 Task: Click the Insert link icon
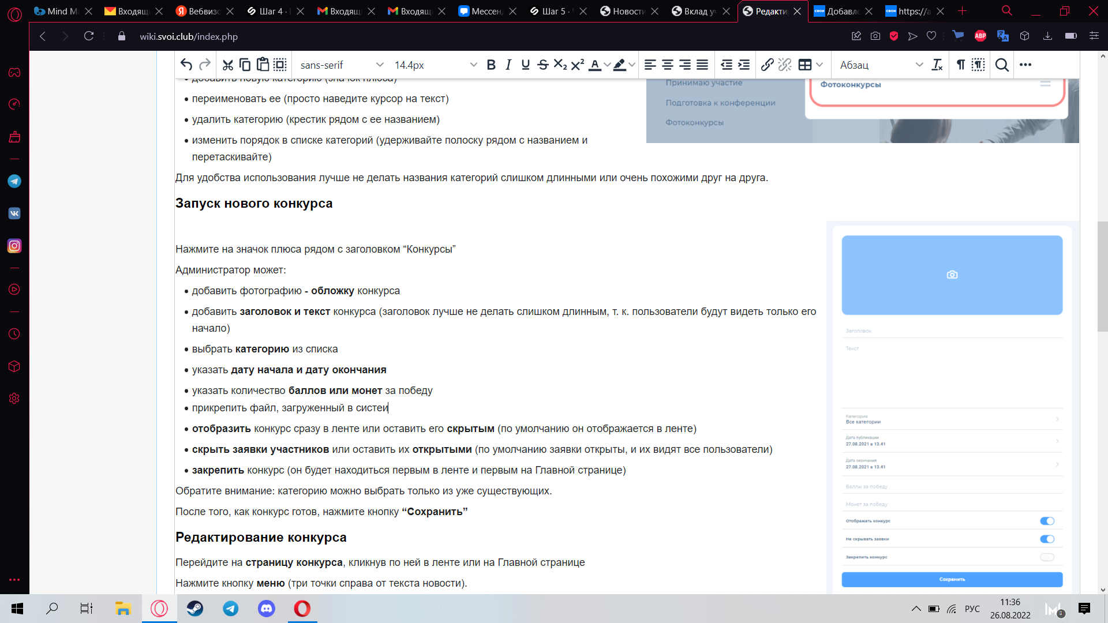tap(767, 65)
